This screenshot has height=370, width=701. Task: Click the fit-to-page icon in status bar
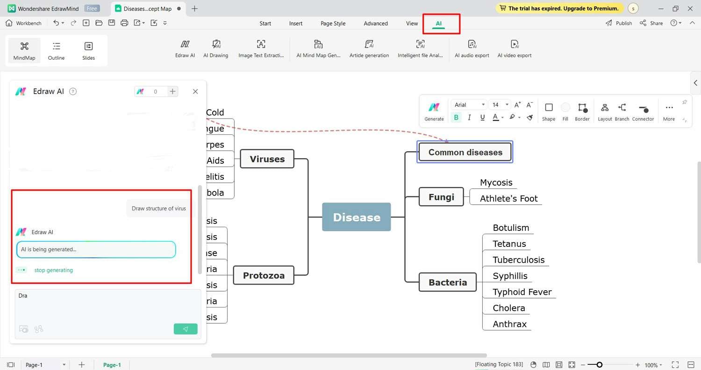tap(559, 365)
